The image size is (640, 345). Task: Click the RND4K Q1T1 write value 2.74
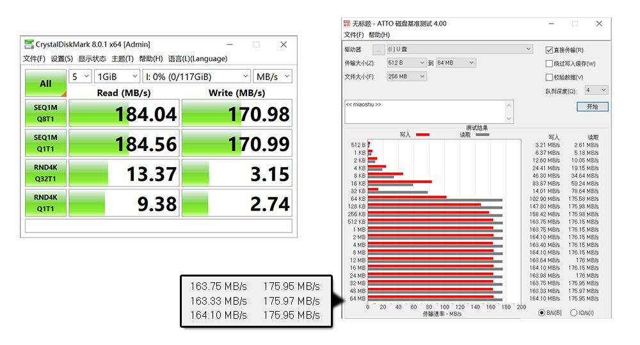click(x=237, y=202)
